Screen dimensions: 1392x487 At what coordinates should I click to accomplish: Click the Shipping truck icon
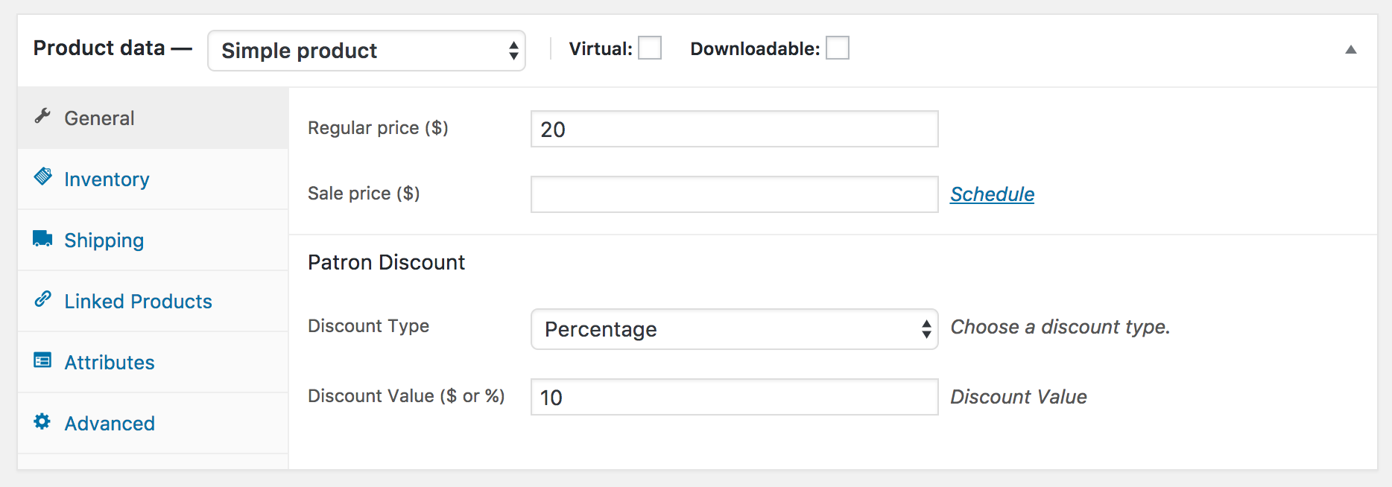(42, 238)
